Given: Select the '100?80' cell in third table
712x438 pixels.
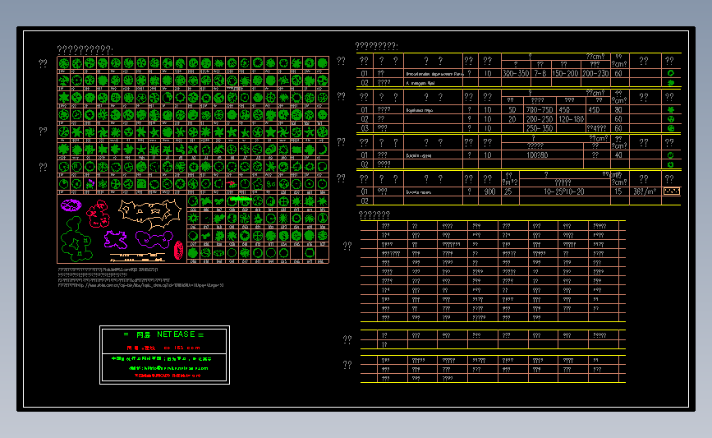Looking at the screenshot, I should coord(537,155).
